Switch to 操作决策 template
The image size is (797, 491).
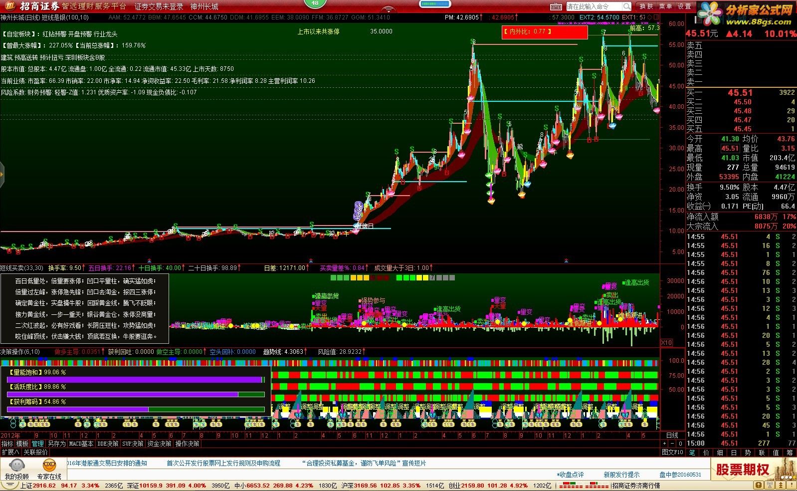[188, 444]
